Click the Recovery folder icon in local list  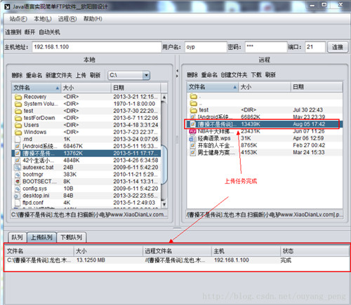tap(18, 97)
